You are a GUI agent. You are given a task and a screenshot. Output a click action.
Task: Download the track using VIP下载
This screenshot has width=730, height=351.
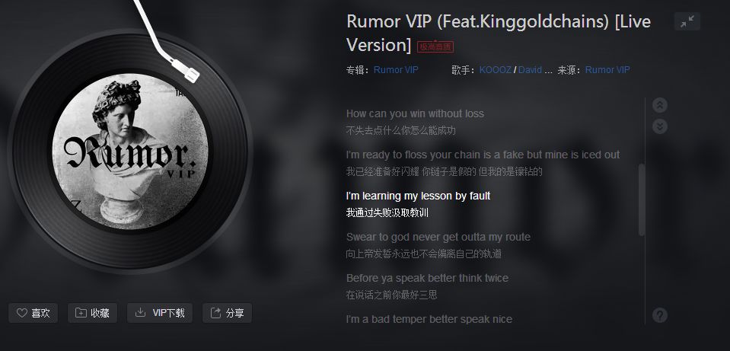160,313
